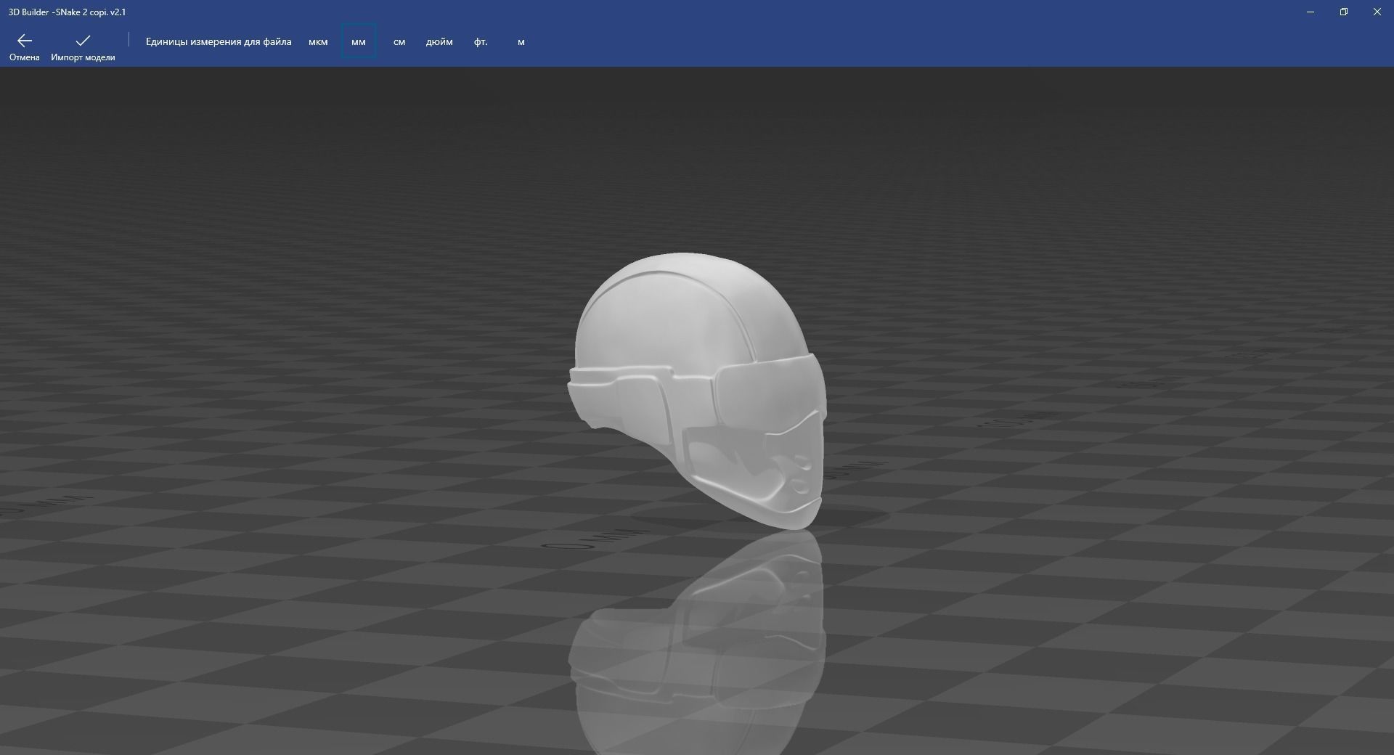The image size is (1394, 755).
Task: Select фт. as file unit
Action: coord(481,42)
